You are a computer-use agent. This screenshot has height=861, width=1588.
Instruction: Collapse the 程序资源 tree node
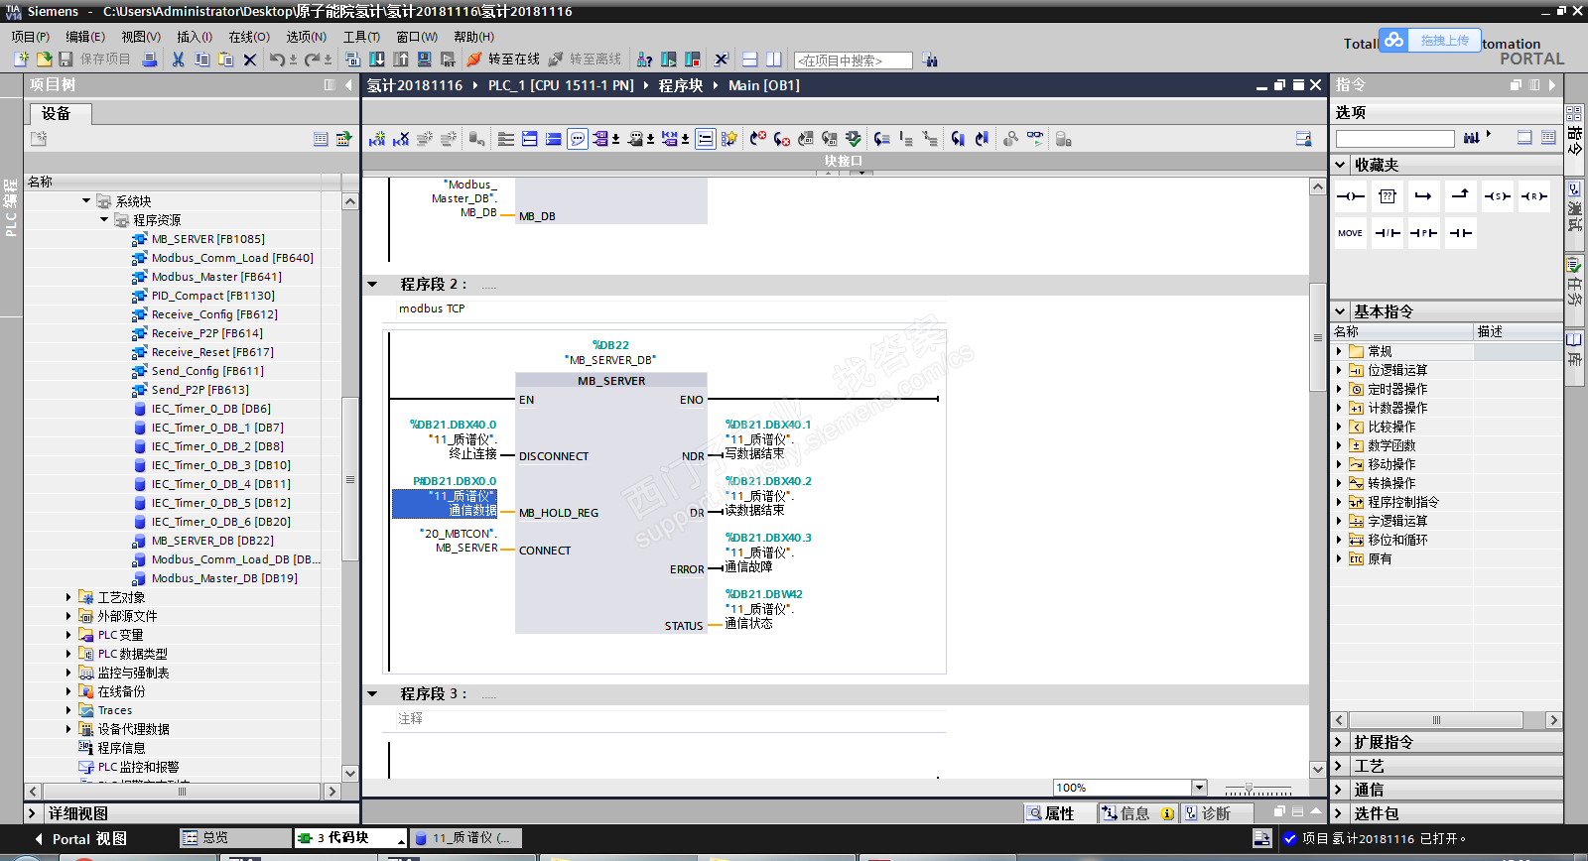pos(104,220)
